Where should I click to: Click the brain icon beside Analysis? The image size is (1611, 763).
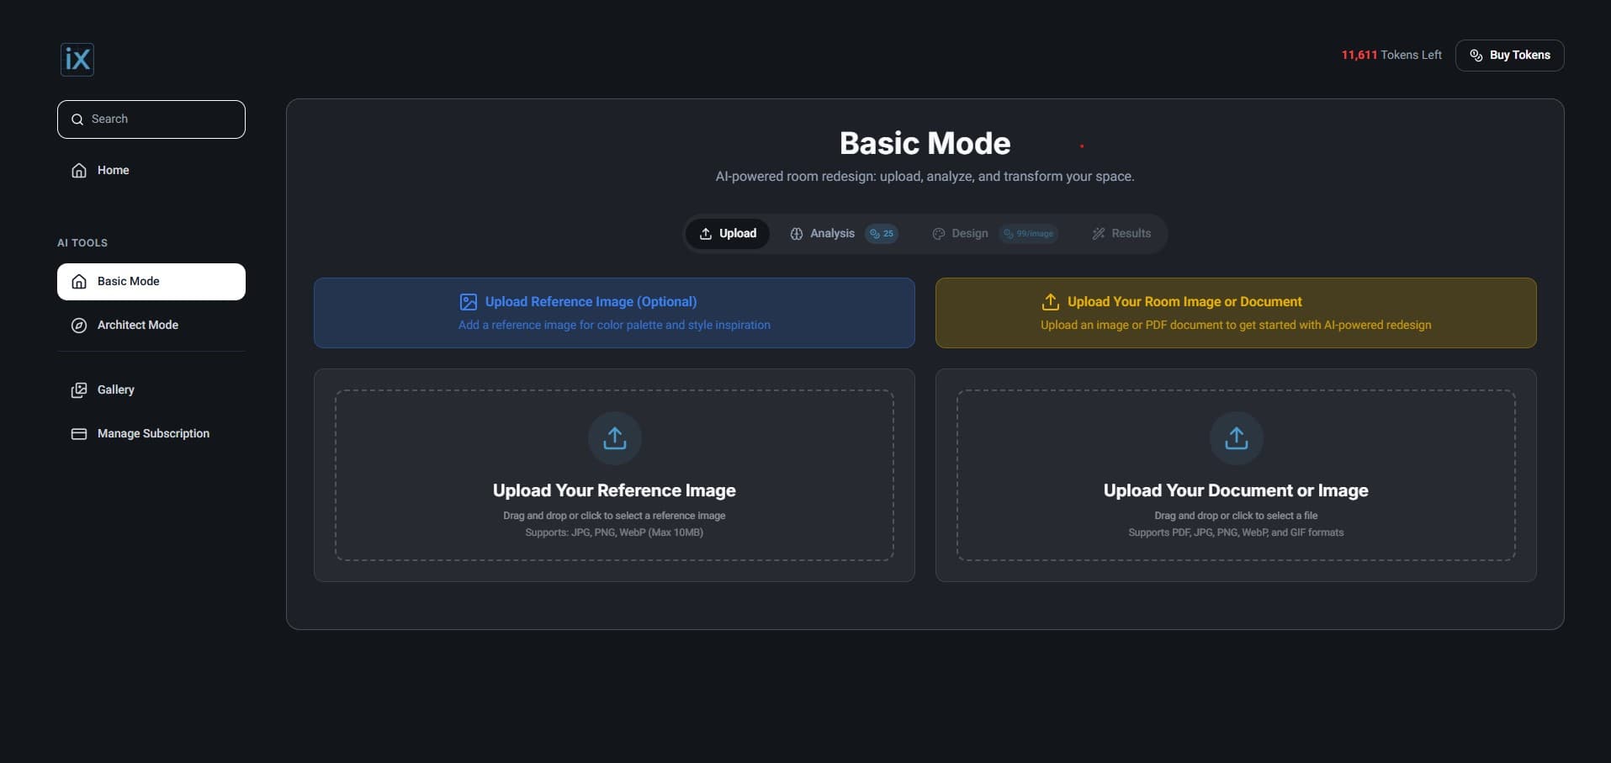point(796,233)
